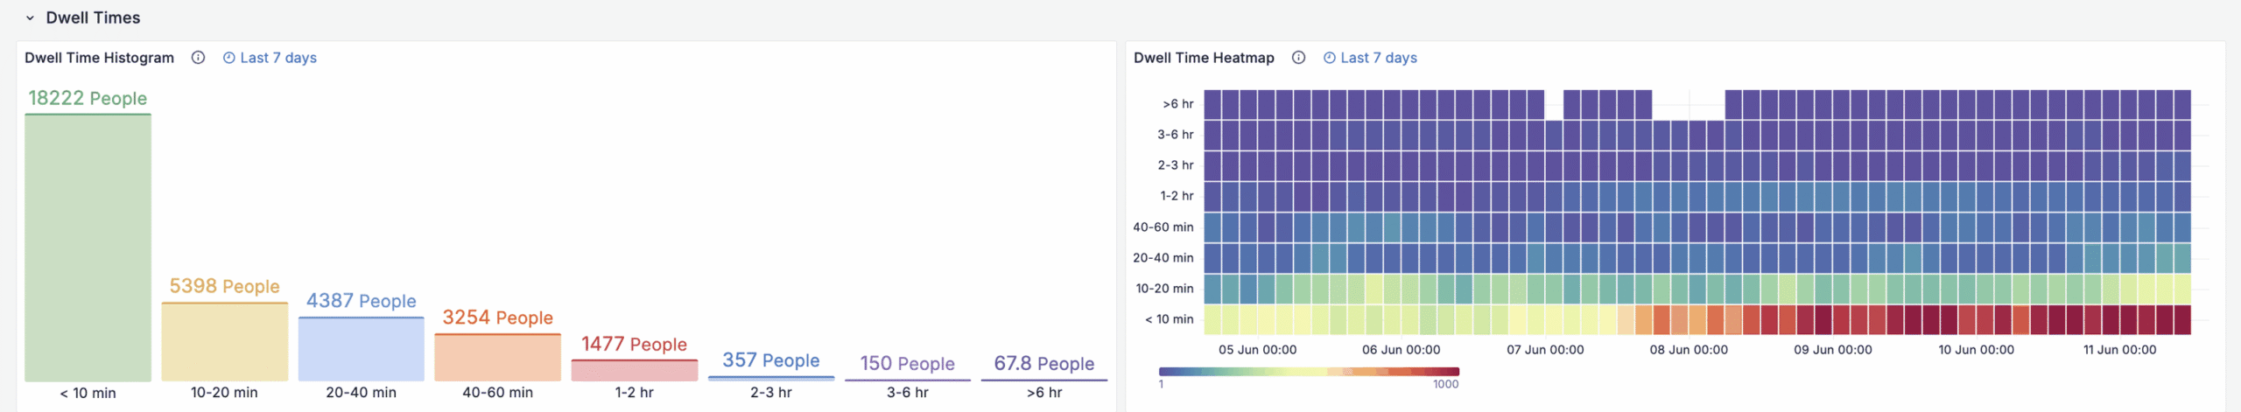Click the 10-20 min heatmap row label

[1164, 289]
